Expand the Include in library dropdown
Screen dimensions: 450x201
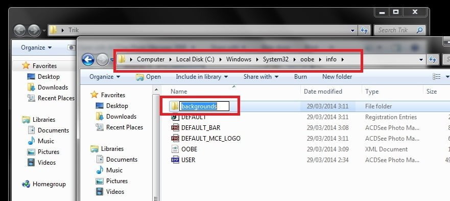202,77
